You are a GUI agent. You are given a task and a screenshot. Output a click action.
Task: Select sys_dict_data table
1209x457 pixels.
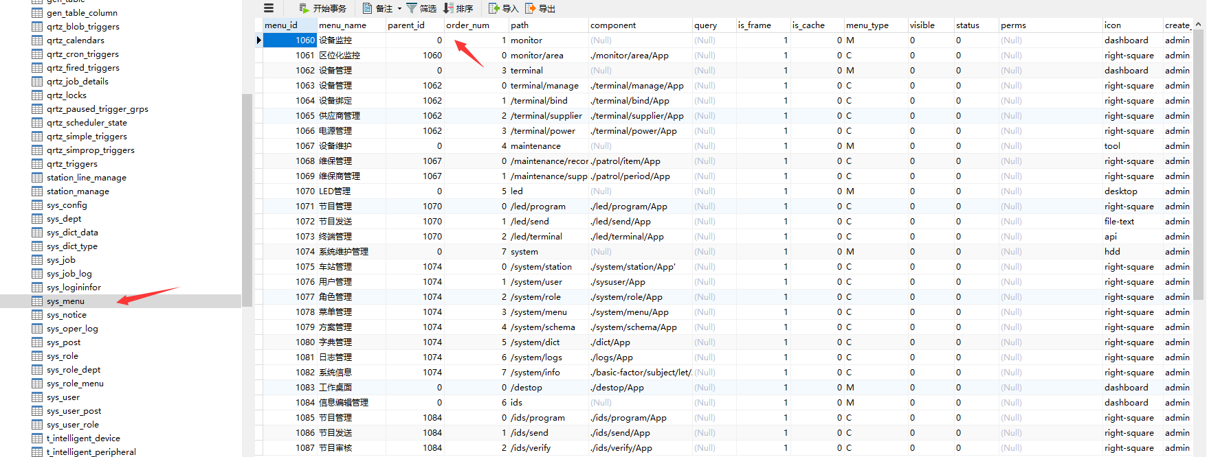coord(72,233)
